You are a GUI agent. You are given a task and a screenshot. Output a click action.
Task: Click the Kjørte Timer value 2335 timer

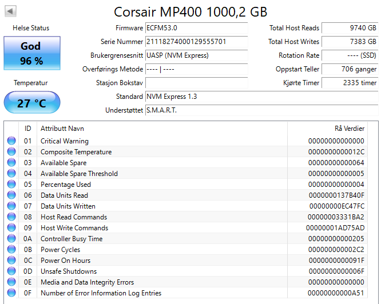pos(350,83)
